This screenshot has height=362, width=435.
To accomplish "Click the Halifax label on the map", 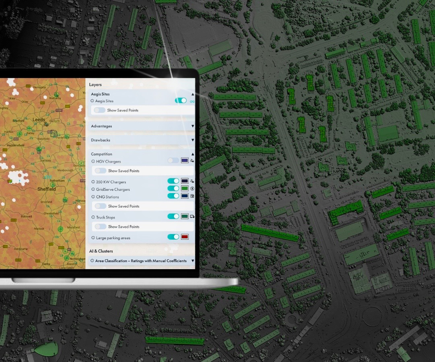I will [9, 132].
